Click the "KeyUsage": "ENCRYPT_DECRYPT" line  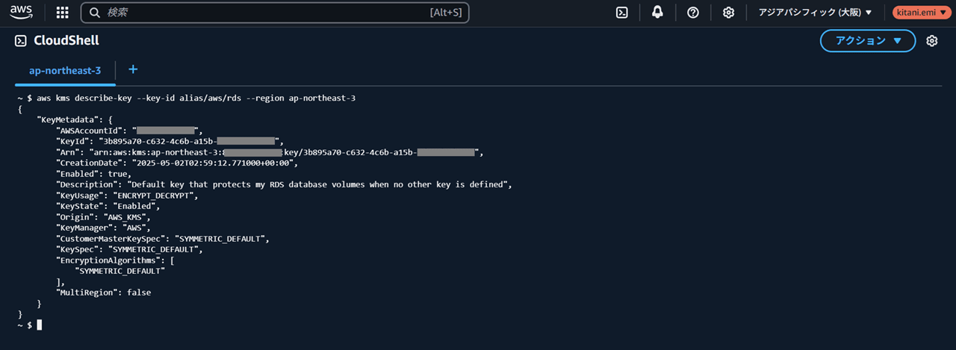[x=128, y=196]
